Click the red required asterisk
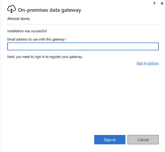The width and height of the screenshot is (165, 152). click(66, 39)
